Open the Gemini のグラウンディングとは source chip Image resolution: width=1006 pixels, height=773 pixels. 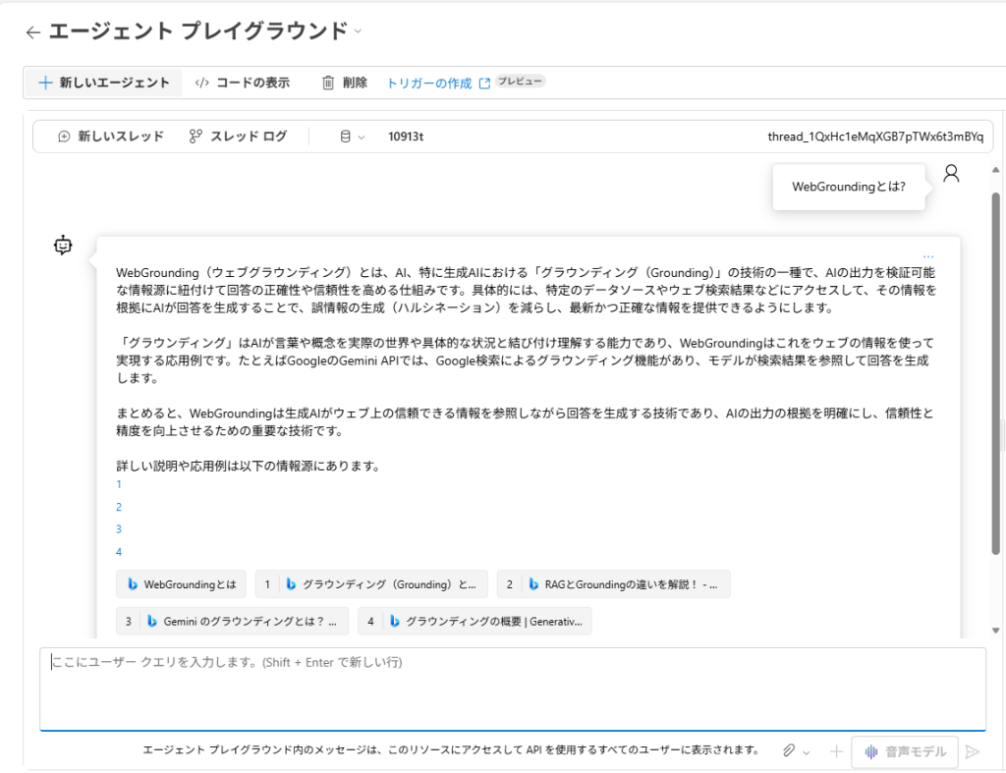click(232, 621)
